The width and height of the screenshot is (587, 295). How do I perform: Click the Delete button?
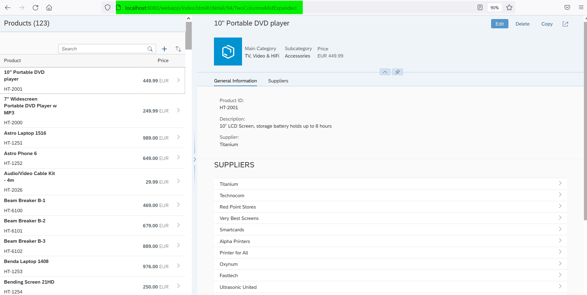[x=523, y=24]
